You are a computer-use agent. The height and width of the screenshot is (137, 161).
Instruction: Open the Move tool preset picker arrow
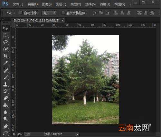point(14,13)
